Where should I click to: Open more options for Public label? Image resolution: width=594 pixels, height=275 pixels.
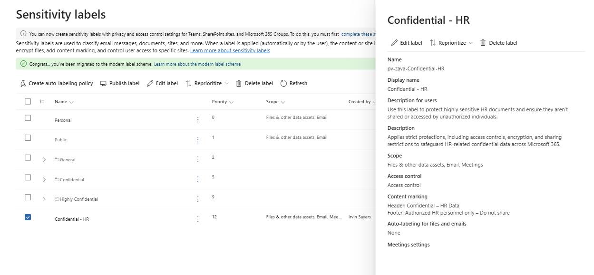pos(198,140)
